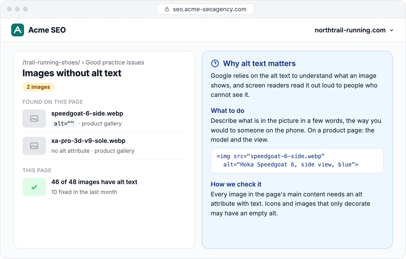Click the How we check it heading
The image size is (406, 259).
[236, 184]
